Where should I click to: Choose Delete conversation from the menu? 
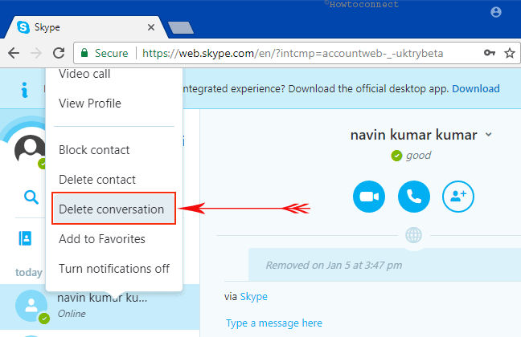[113, 209]
